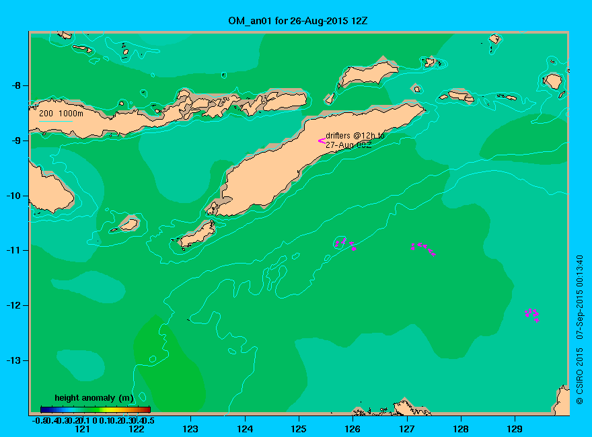Click the '200 1000m' contour legend text
This screenshot has width=592, height=437.
(61, 113)
